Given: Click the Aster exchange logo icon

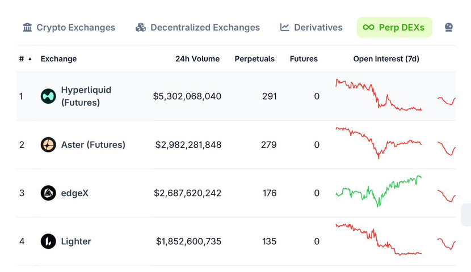Looking at the screenshot, I should 48,144.
